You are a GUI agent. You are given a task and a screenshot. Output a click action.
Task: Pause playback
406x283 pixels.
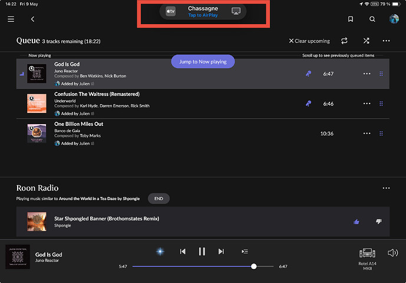tap(202, 251)
